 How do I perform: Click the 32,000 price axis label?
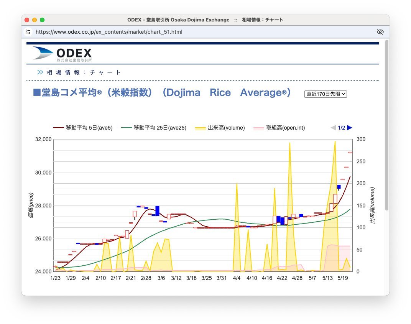[x=43, y=139]
